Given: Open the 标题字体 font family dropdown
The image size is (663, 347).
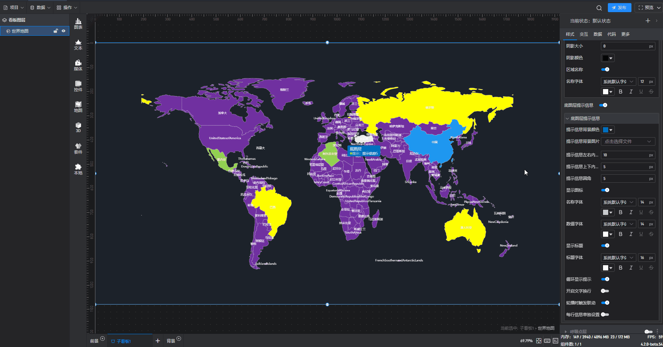Looking at the screenshot, I should 618,258.
